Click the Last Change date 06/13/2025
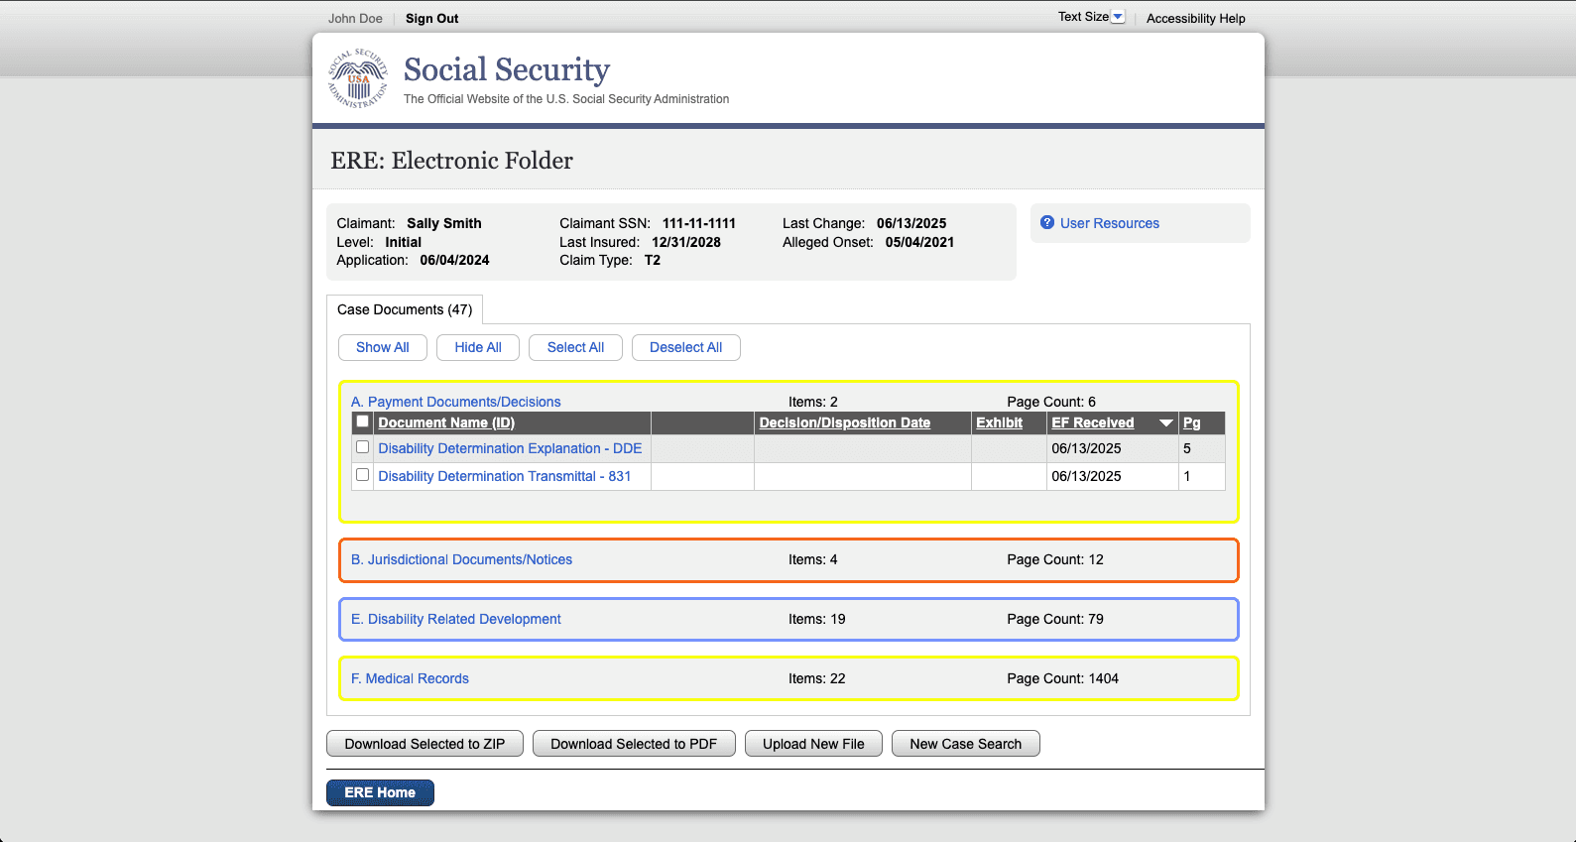 pos(911,223)
